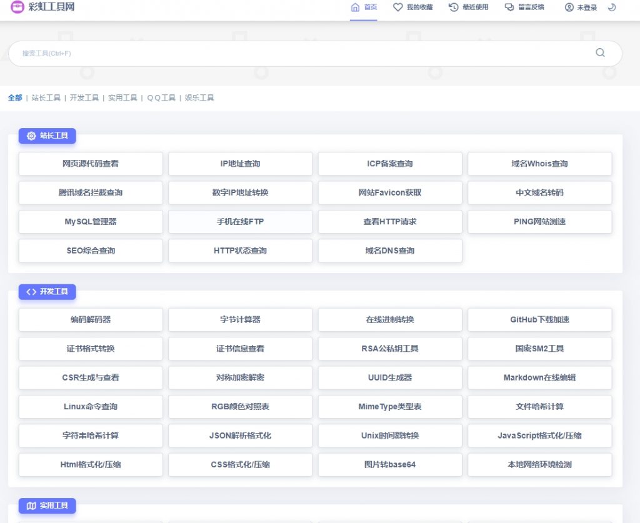The image size is (640, 523).
Task: Go to 首页 navigation tab
Action: tap(364, 7)
